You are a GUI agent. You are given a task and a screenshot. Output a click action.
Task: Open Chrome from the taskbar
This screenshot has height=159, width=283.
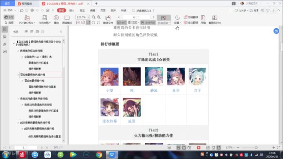(x=99, y=155)
